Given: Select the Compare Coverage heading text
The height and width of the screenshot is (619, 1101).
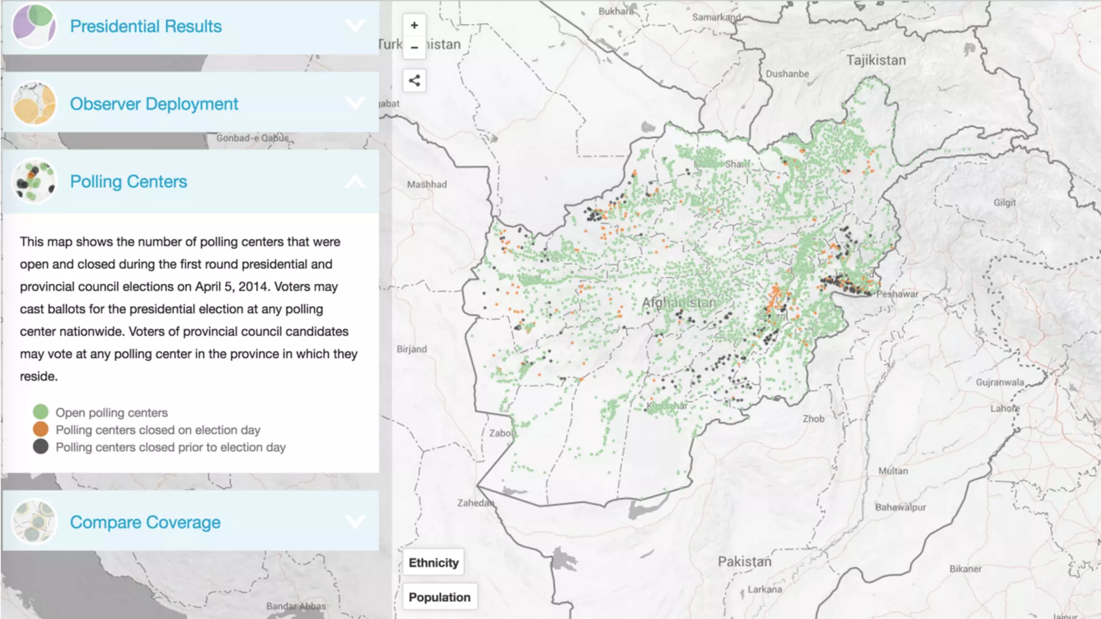Looking at the screenshot, I should (145, 522).
